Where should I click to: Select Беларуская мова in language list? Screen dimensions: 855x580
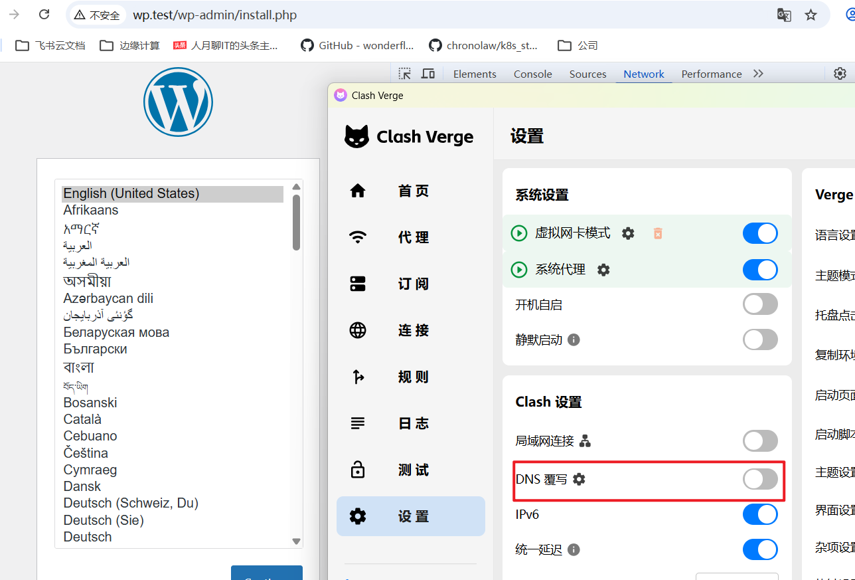pyautogui.click(x=173, y=332)
